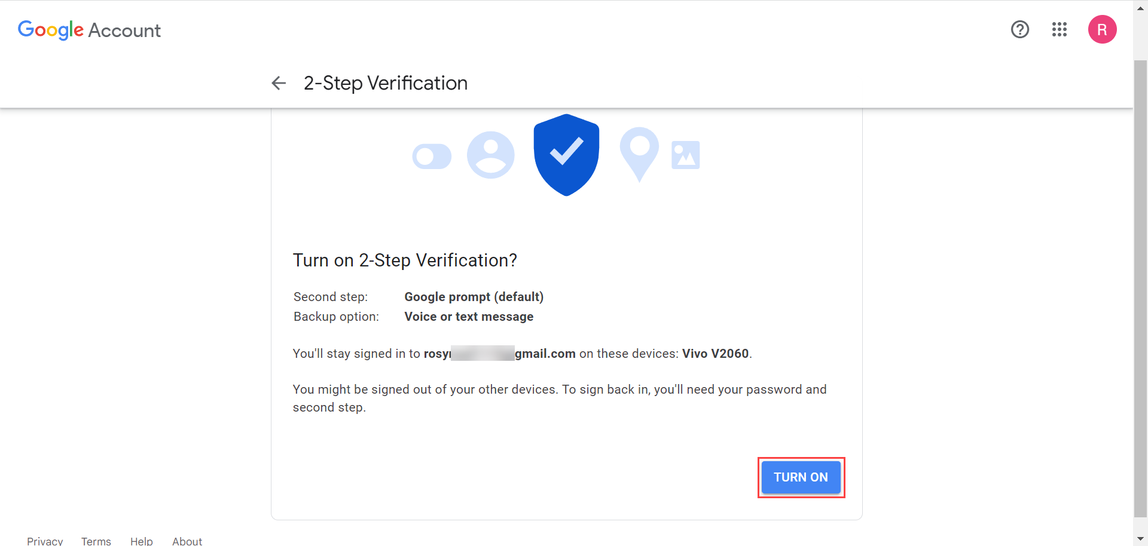The width and height of the screenshot is (1148, 546).
Task: Open the profile avatar labeled R
Action: [x=1103, y=29]
